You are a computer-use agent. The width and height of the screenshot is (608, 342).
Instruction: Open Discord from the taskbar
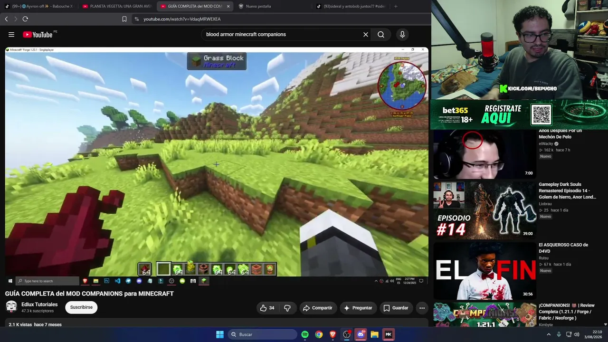[361, 334]
